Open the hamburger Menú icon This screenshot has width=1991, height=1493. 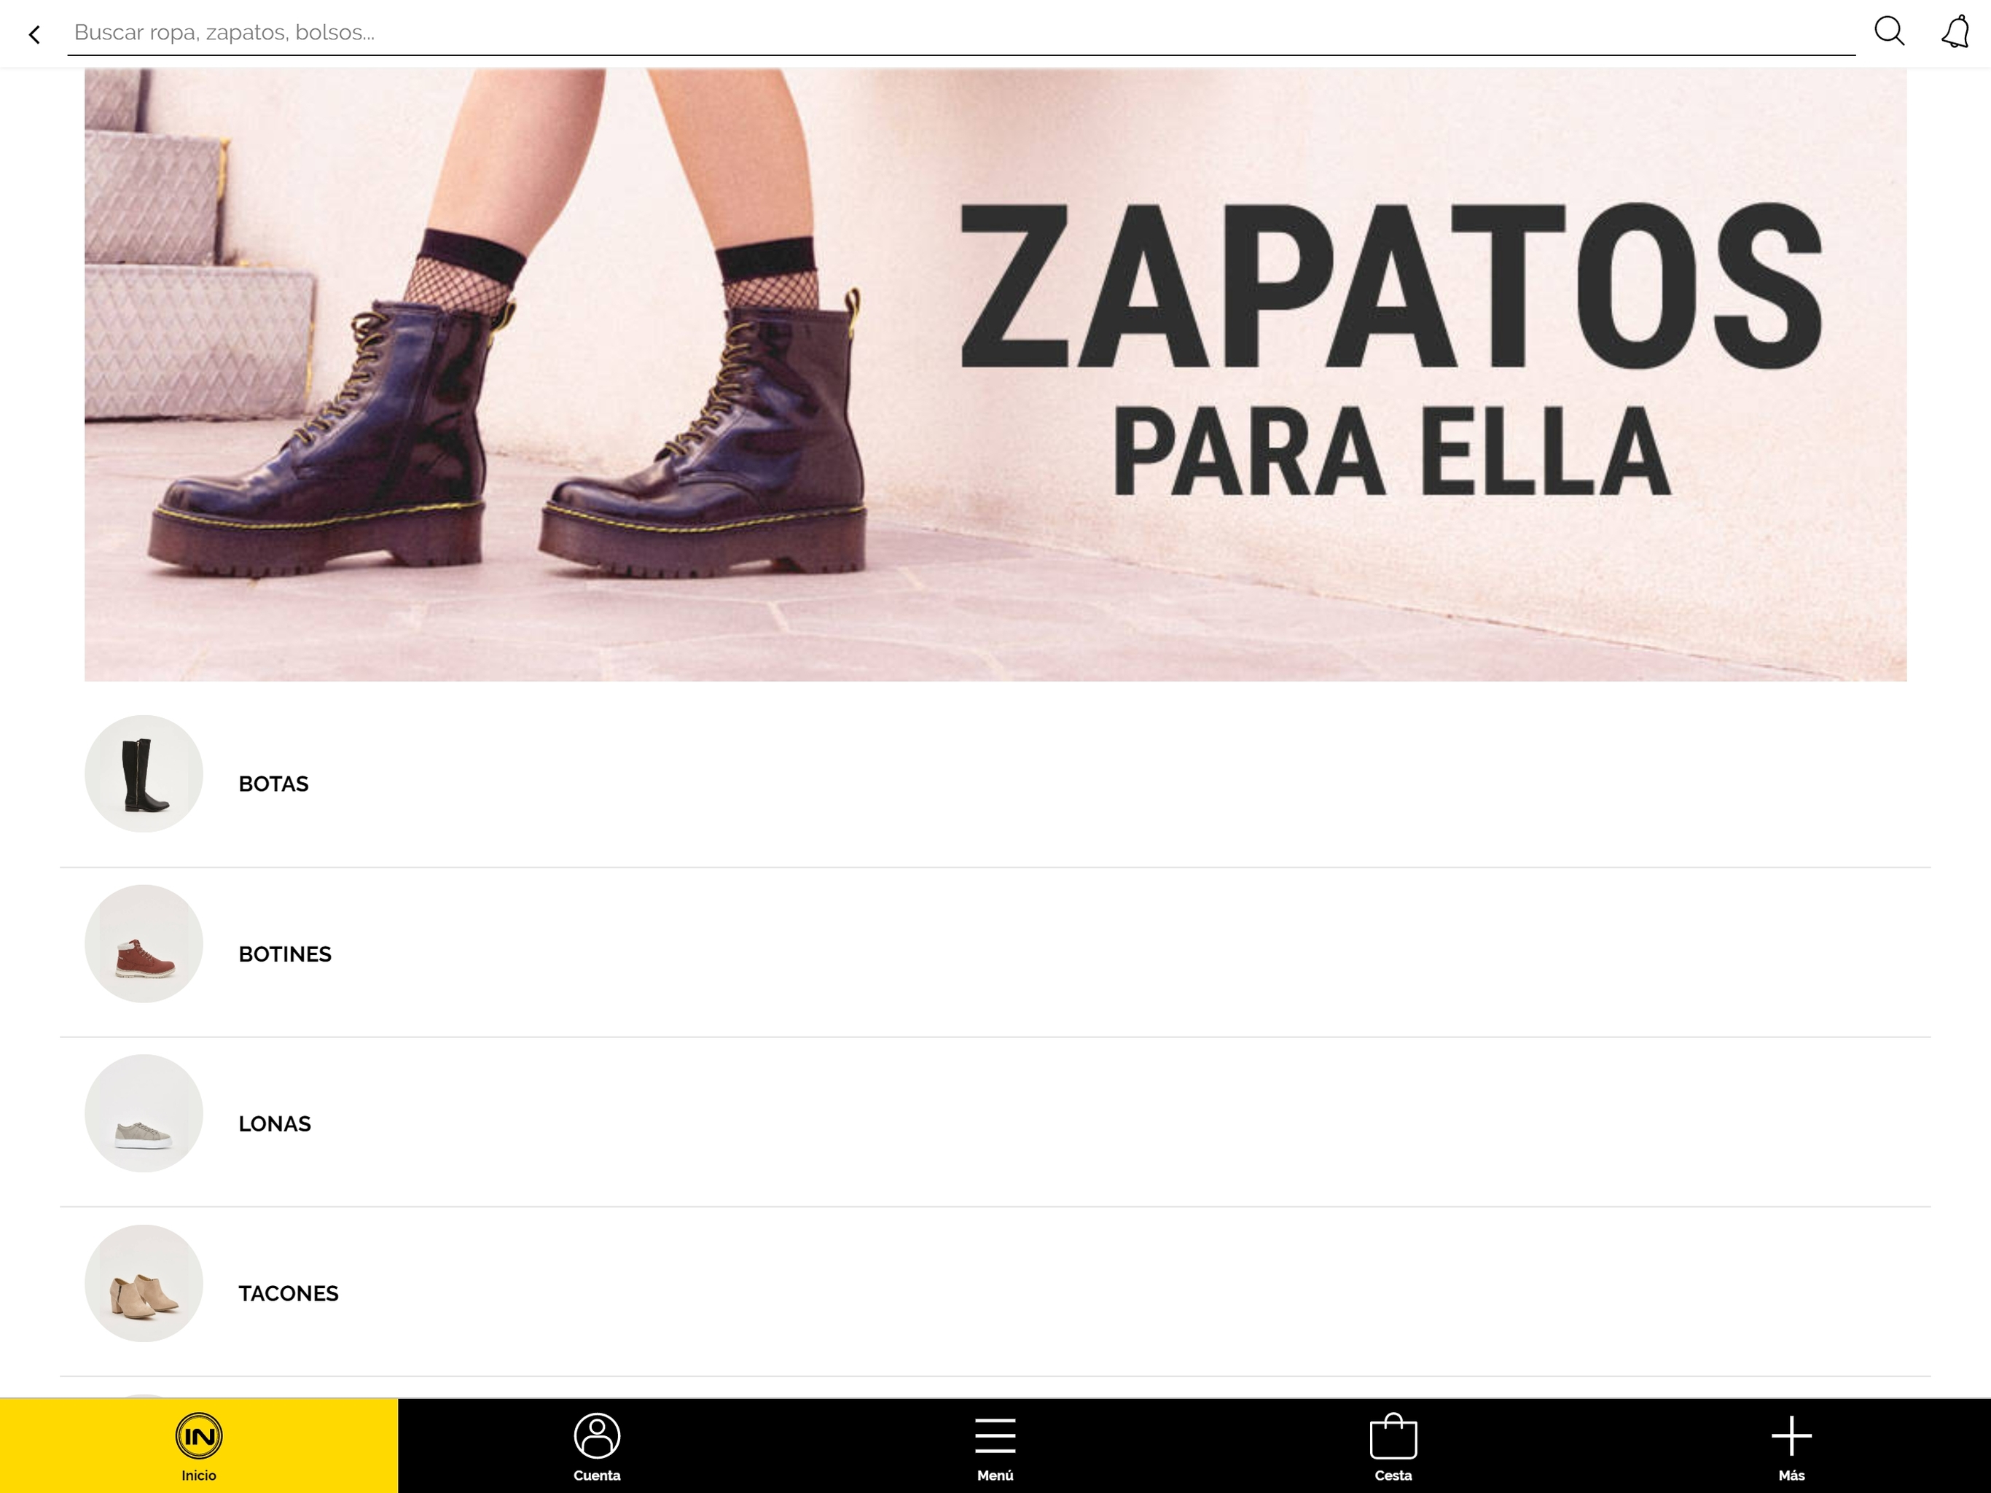pos(995,1435)
